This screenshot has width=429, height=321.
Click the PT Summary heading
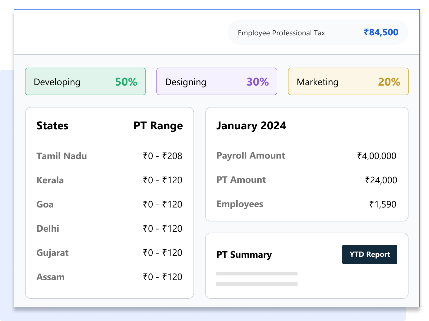[x=244, y=255]
